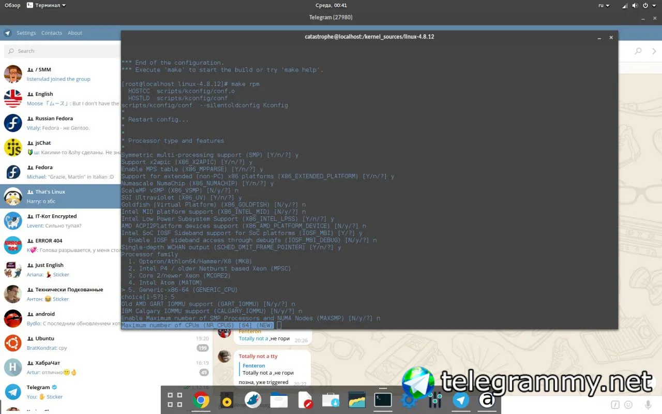Viewport: 662px width, 414px height.
Task: Open the System Monitor graph icon in the dock
Action: point(357,400)
